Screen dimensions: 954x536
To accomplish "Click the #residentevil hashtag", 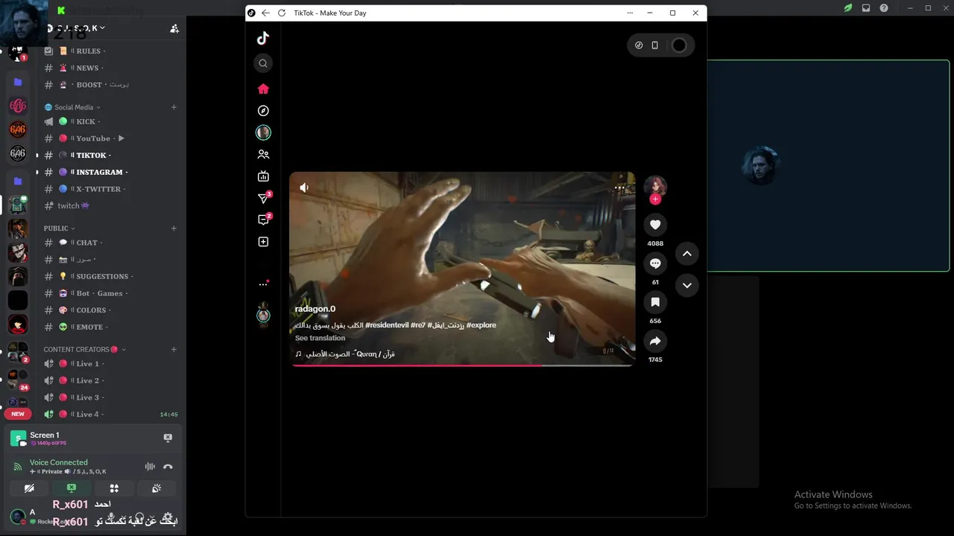I will click(387, 325).
